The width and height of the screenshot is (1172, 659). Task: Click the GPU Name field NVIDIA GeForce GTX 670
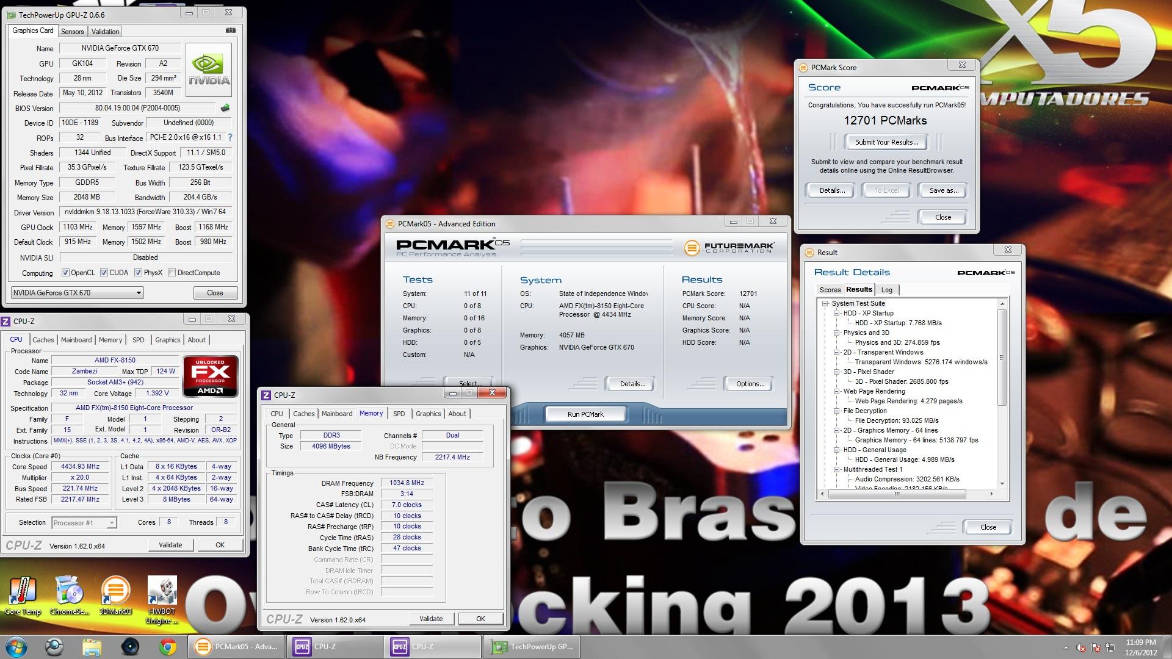click(x=120, y=48)
